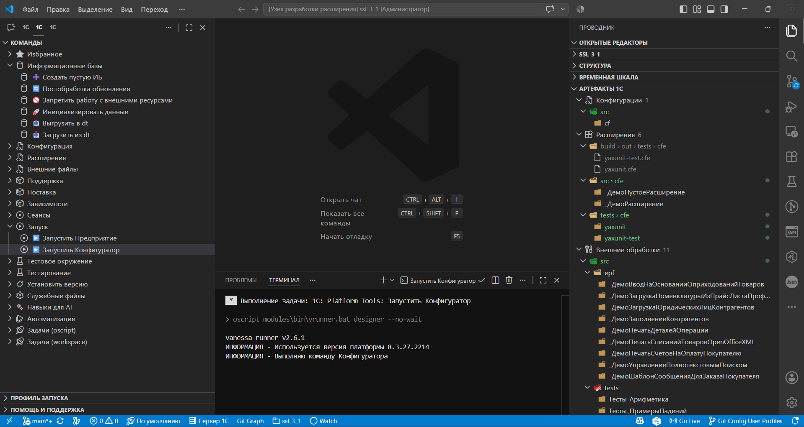
Task: Collapse the Информационные базы node
Action: (107, 66)
